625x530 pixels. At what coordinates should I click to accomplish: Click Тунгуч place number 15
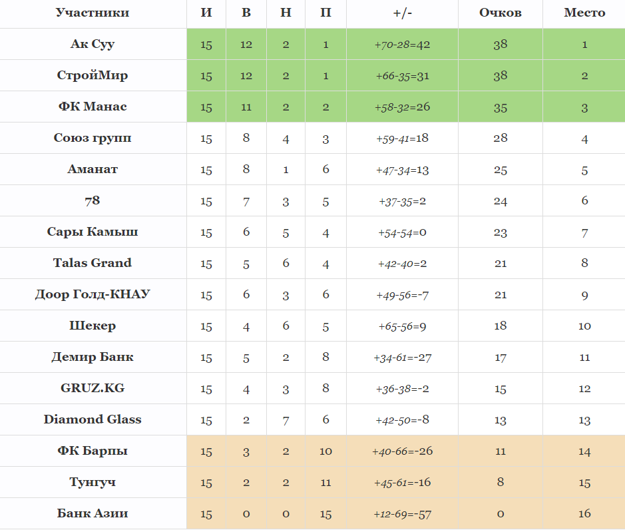coord(584,483)
